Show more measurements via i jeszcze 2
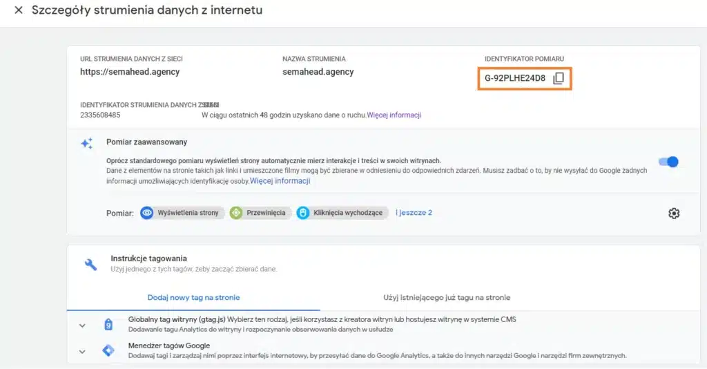This screenshot has height=369, width=707. (414, 212)
